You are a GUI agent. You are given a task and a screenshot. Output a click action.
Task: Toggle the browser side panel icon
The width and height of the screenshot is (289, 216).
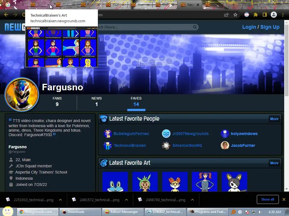pos(265,15)
